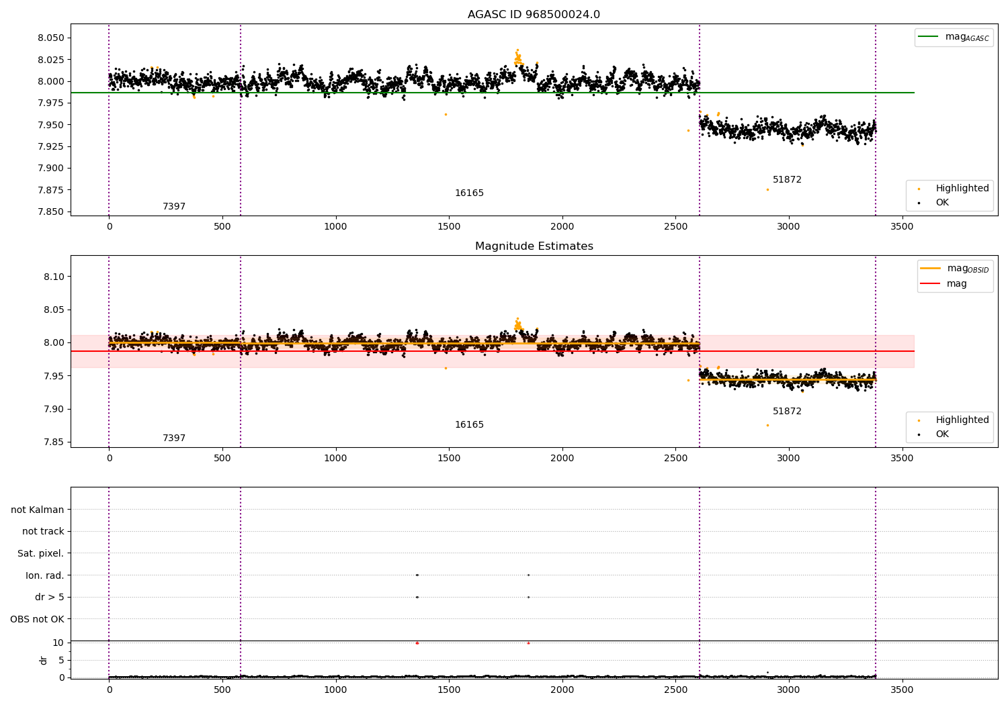Click the 'Sat. pixel.' axis label
The width and height of the screenshot is (1008, 705).
(x=40, y=554)
